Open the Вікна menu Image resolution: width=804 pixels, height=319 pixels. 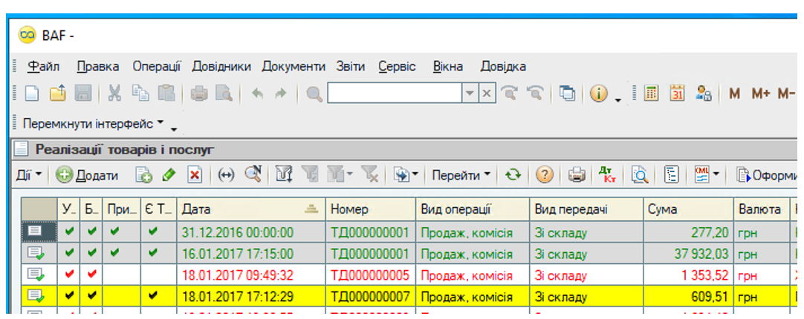pos(448,67)
